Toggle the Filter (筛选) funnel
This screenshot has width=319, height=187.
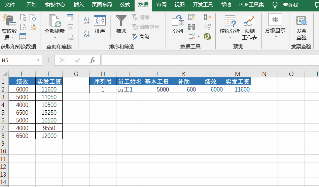(x=121, y=25)
